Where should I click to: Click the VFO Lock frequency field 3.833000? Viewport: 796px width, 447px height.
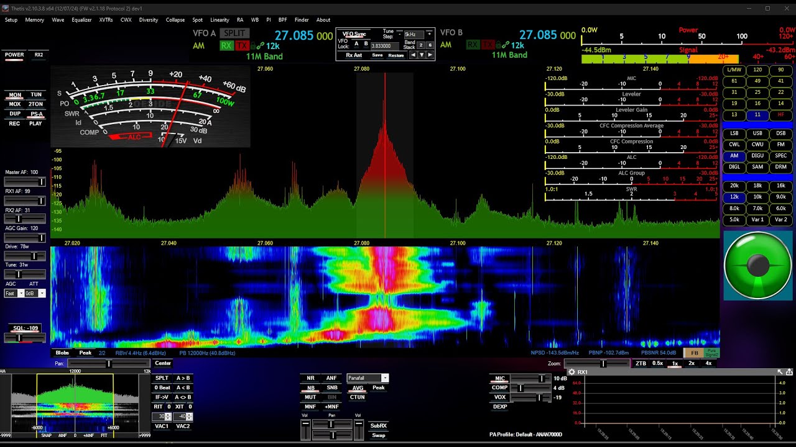384,45
